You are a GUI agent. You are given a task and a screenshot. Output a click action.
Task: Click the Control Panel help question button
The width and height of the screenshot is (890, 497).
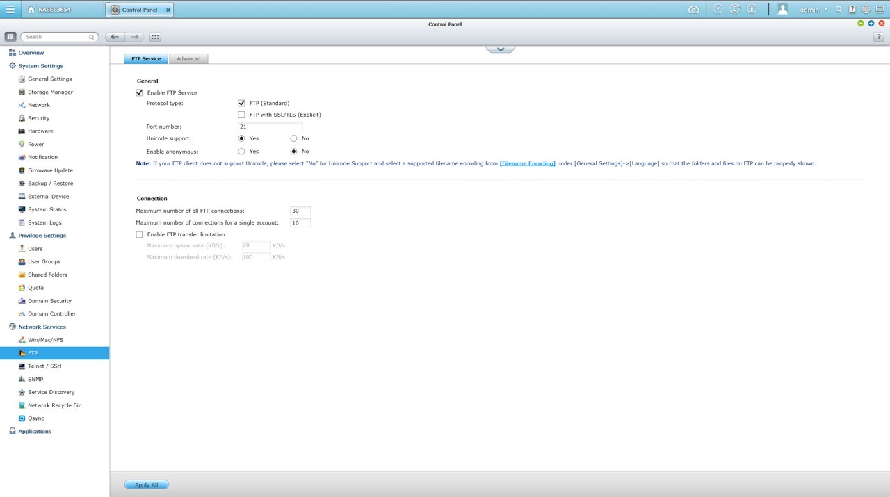pos(878,37)
